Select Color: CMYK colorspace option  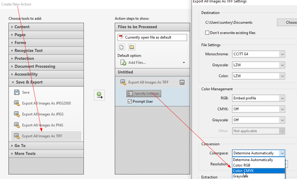click(258, 171)
